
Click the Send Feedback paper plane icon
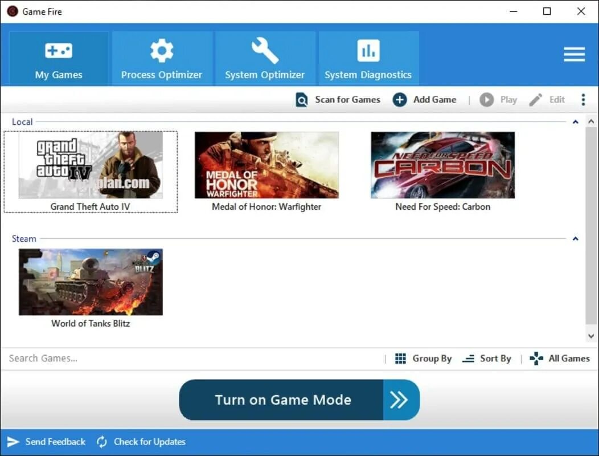pyautogui.click(x=13, y=442)
